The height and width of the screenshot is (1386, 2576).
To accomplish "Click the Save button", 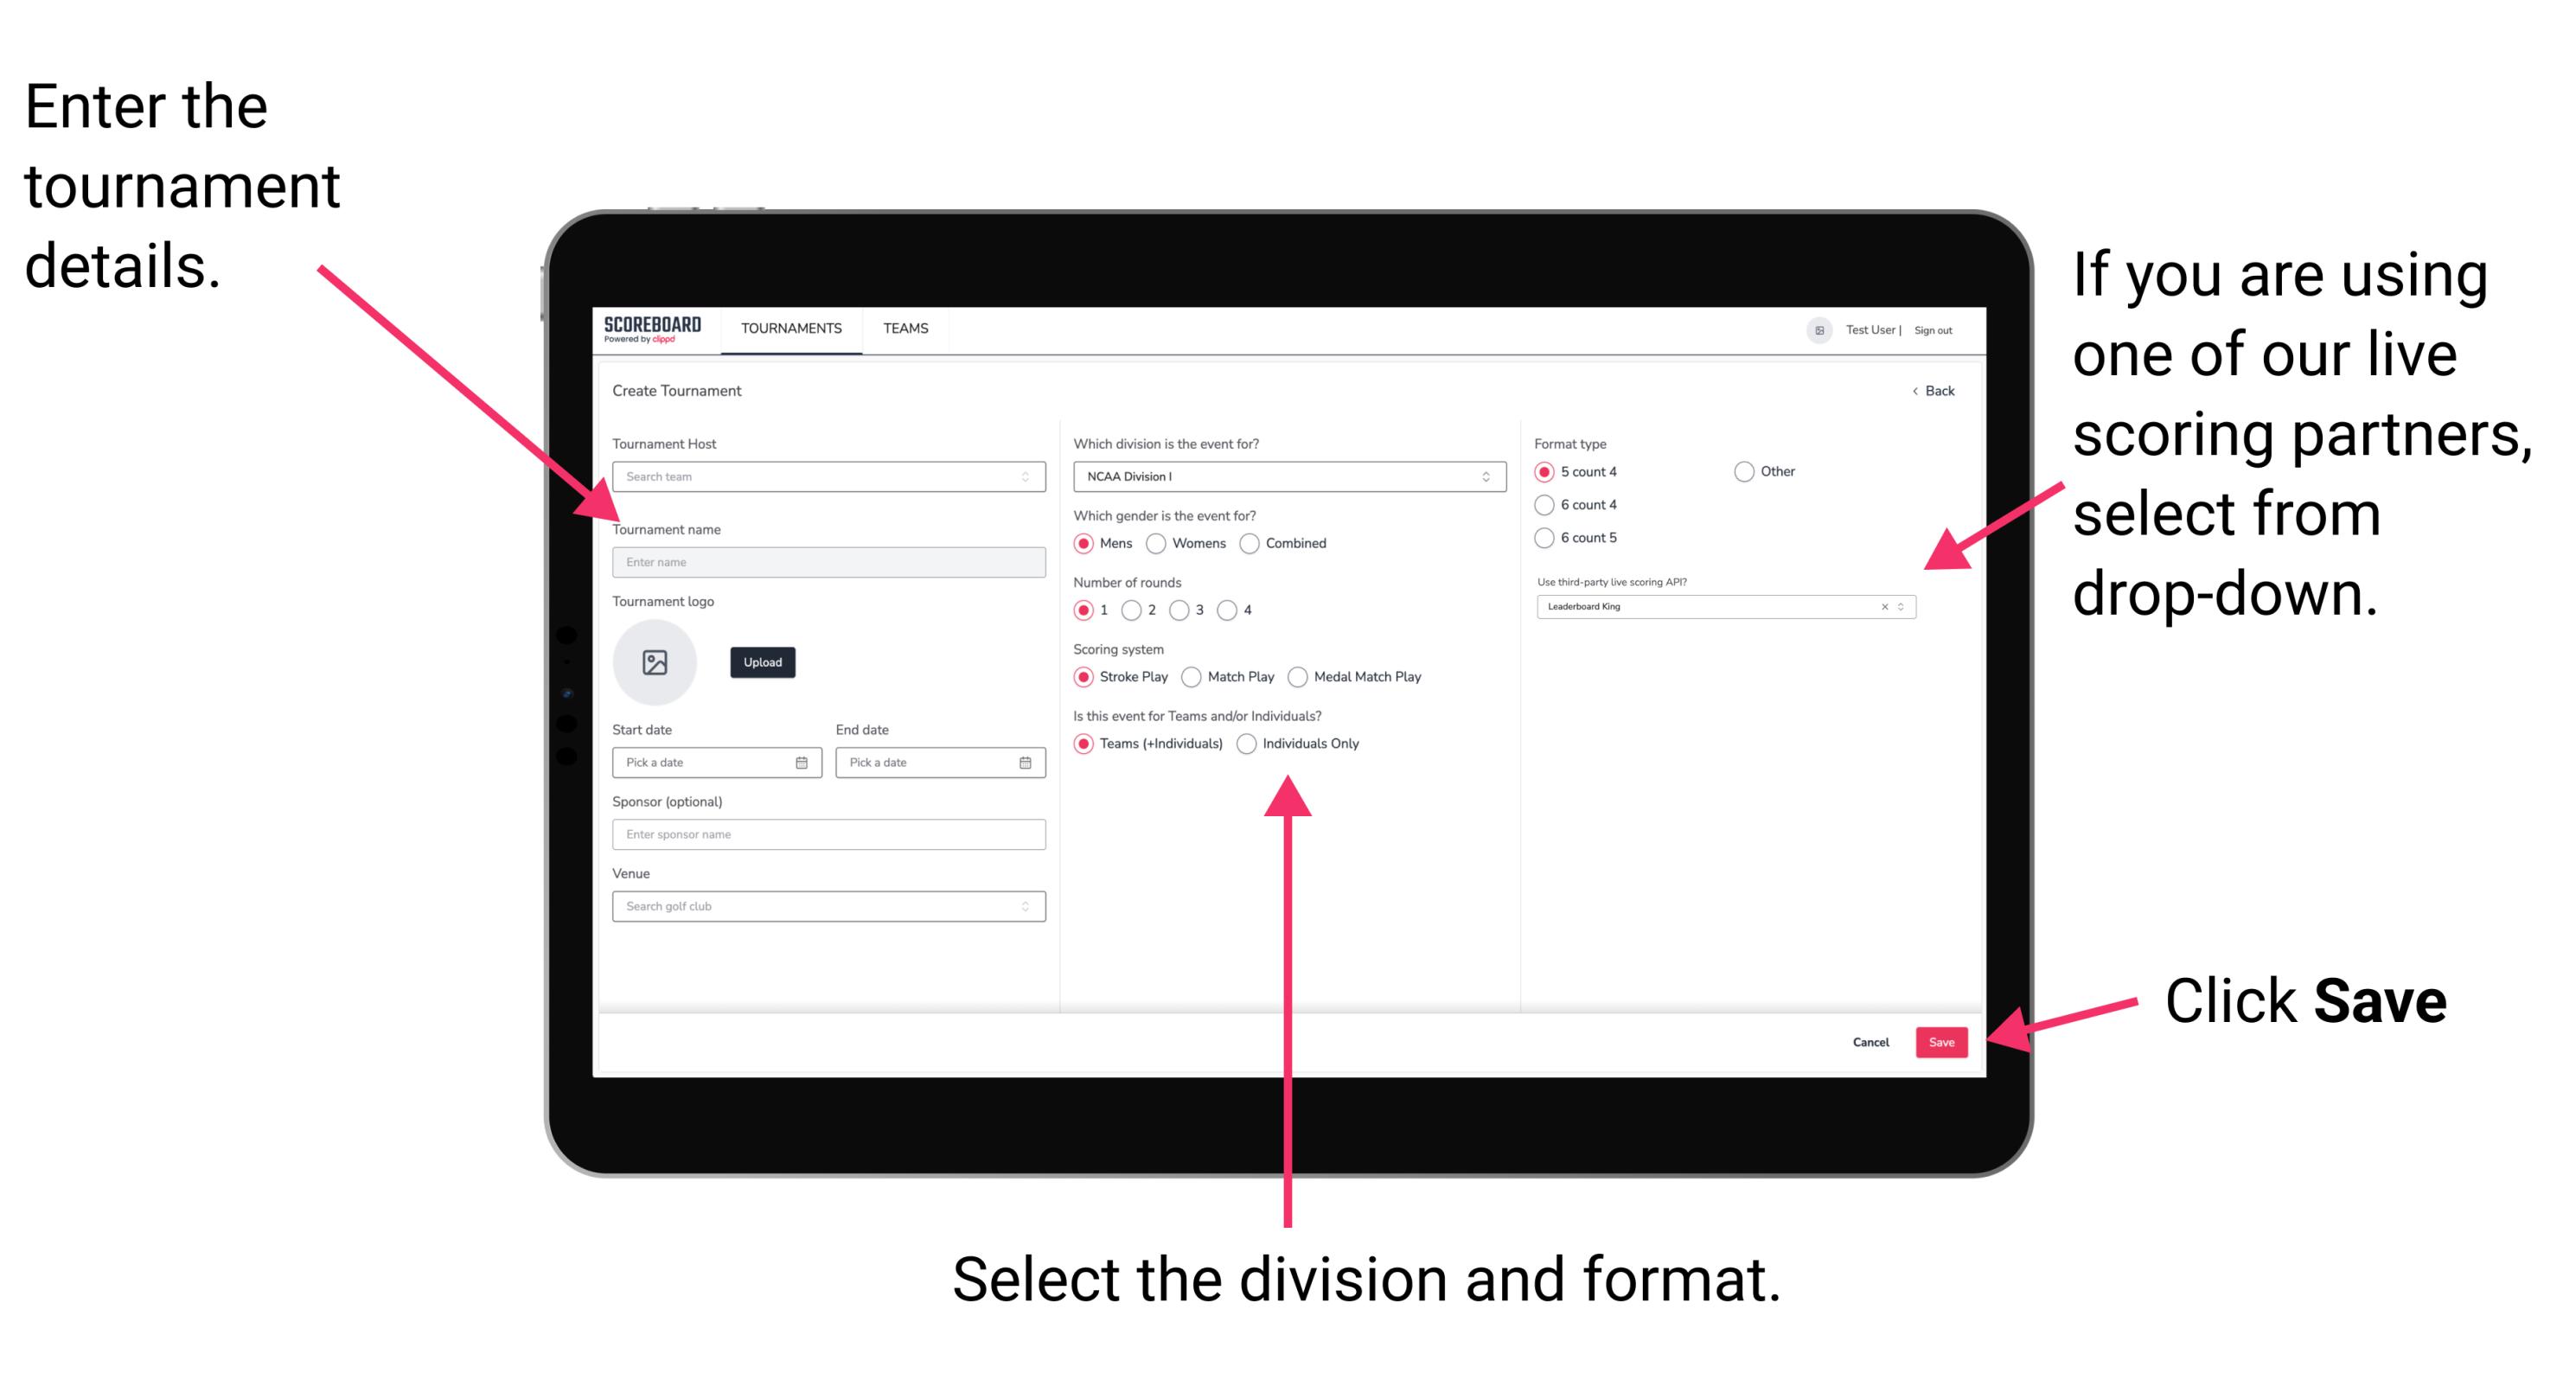I will 1943,1039.
